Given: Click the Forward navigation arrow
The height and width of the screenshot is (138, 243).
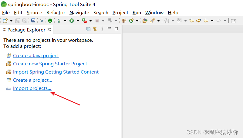Looking at the screenshot, I should tap(219, 21).
